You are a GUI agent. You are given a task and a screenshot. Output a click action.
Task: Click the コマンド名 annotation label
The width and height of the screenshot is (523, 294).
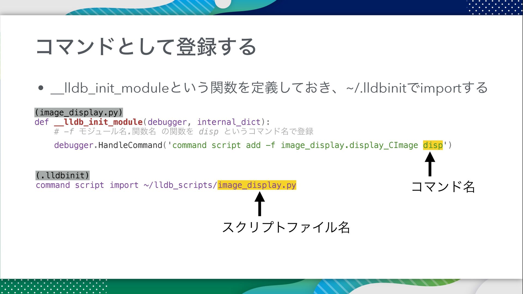(443, 187)
